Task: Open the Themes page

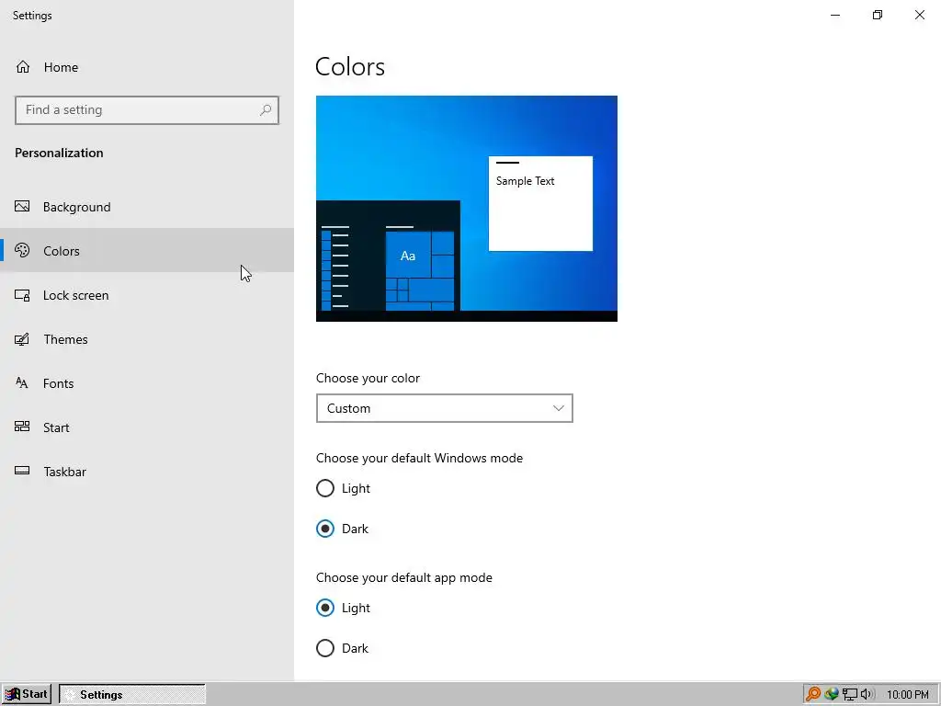Action: (x=147, y=339)
